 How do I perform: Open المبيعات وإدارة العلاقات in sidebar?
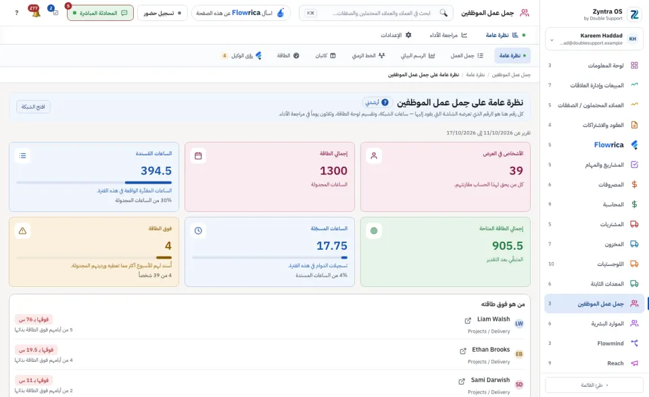tap(594, 85)
